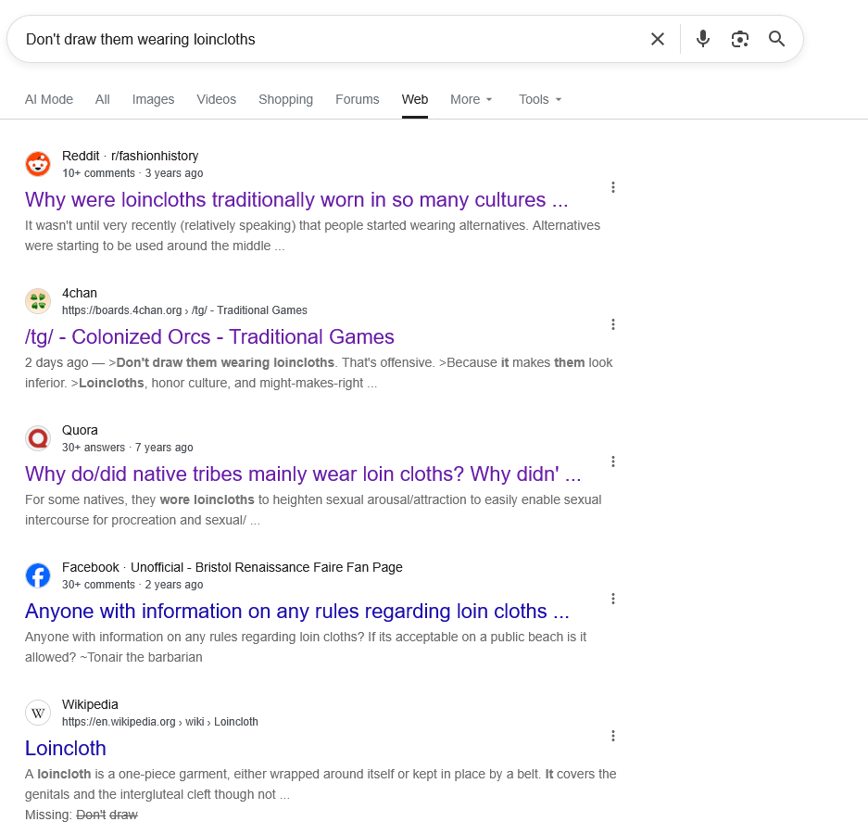Switch to the Forums tab
The height and width of the screenshot is (834, 868).
coord(357,100)
